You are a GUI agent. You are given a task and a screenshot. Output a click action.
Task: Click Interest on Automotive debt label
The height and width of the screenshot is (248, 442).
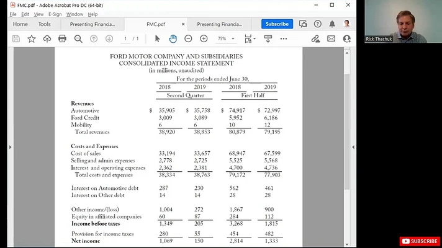105,188
